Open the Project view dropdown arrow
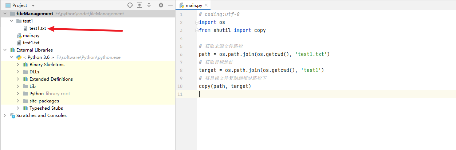 (33, 6)
